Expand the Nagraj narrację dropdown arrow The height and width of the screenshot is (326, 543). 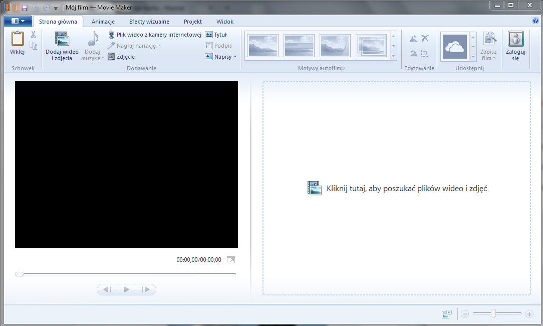(159, 46)
